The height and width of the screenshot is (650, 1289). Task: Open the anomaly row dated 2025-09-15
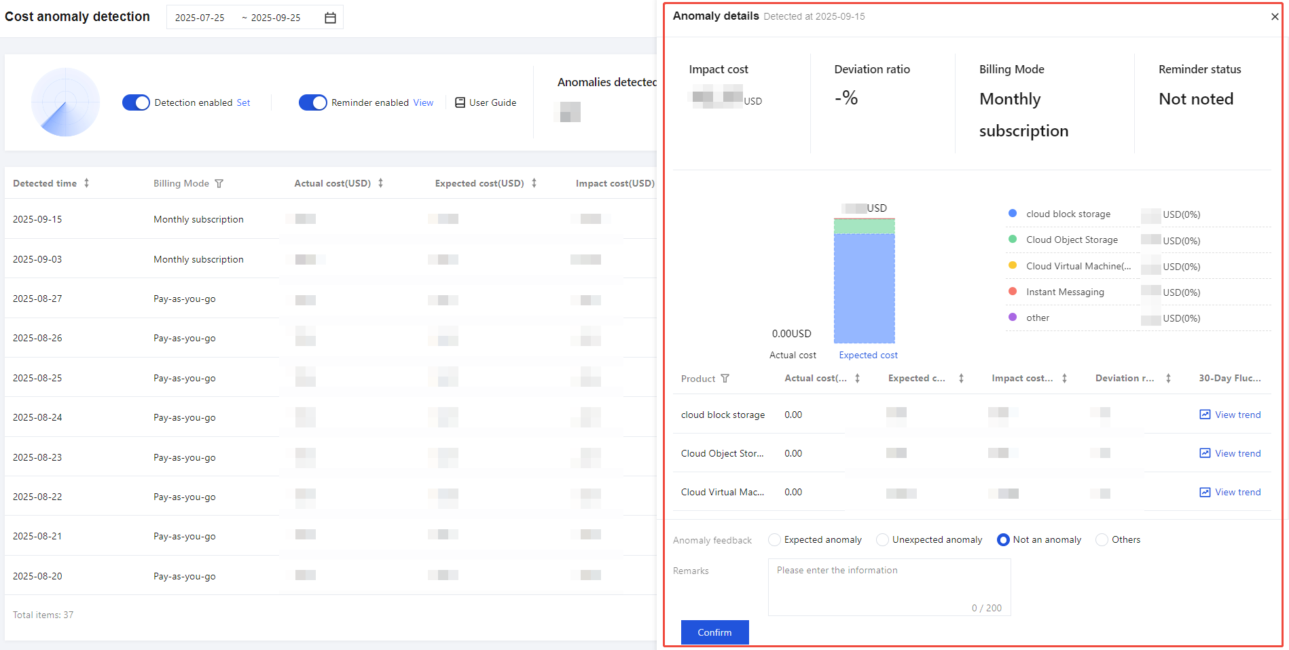tap(331, 219)
